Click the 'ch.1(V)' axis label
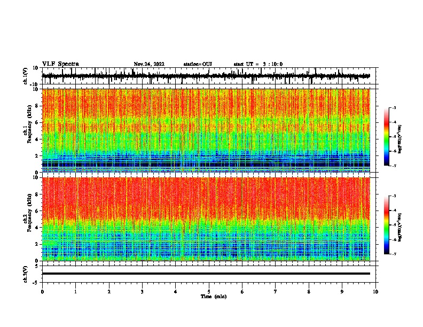Image resolution: width=423 pixels, height=327 pixels. [x=26, y=76]
